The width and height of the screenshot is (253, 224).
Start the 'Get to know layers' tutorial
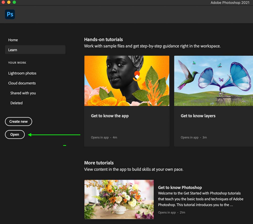click(x=198, y=116)
